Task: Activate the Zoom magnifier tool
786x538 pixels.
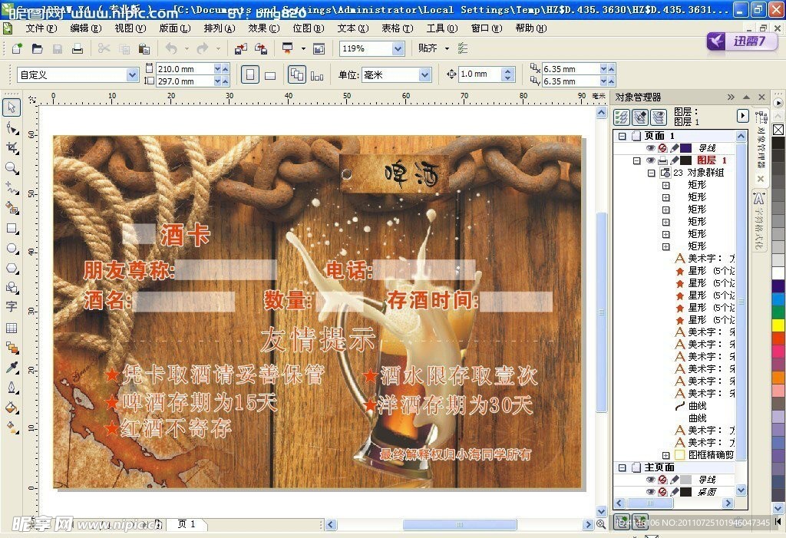Action: point(12,168)
